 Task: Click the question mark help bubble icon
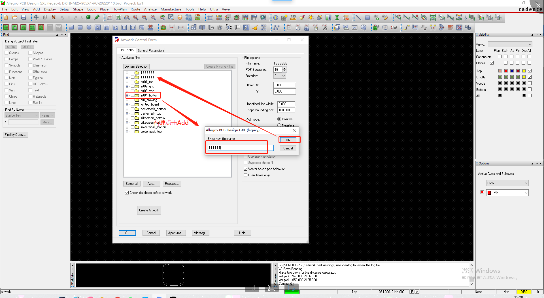364,27
